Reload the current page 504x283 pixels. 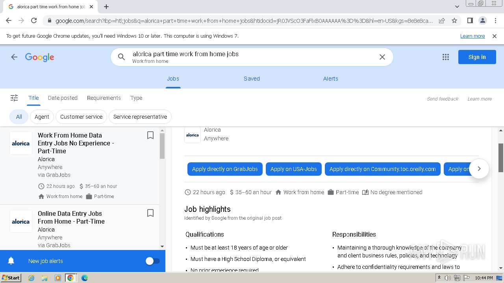pos(34,20)
